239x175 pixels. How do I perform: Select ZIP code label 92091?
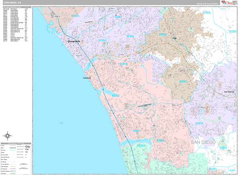pos(213,169)
